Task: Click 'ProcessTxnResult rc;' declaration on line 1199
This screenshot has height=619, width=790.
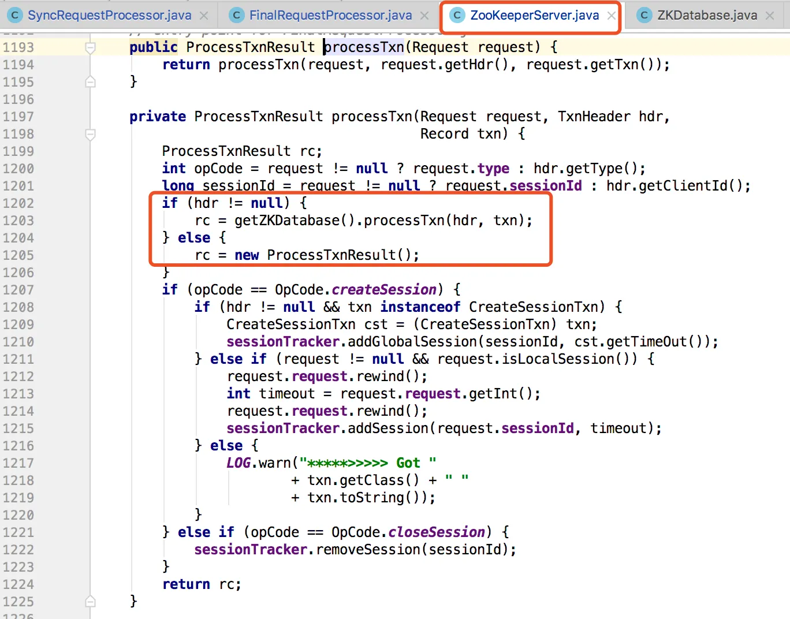Action: coord(242,151)
